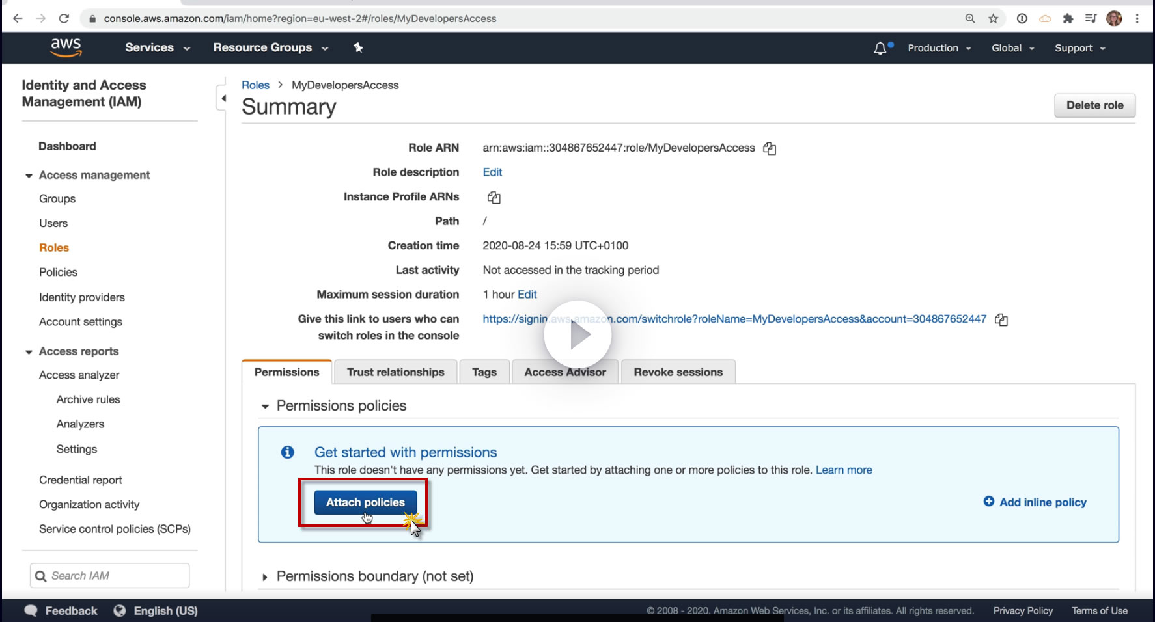
Task: Open the browser profile avatar
Action: [1114, 18]
